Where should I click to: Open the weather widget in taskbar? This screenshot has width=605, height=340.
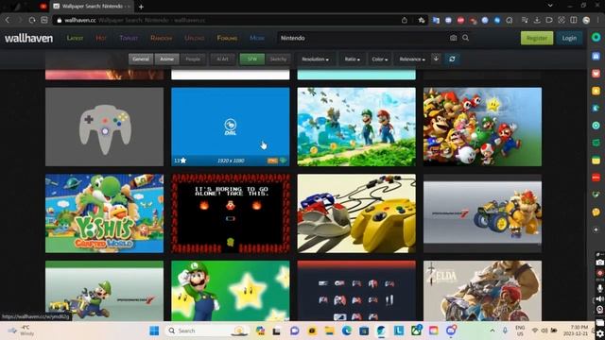pos(21,331)
